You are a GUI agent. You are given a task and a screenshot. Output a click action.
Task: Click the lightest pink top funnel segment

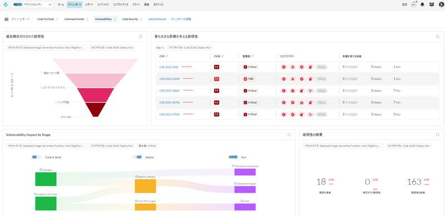coord(95,66)
